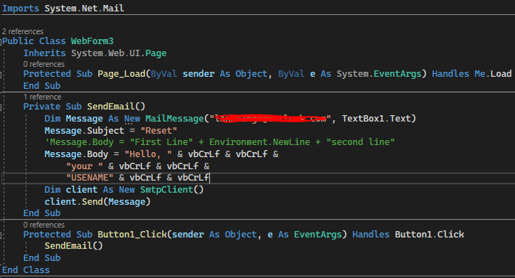Click SendEmail in the Private Sub declaration

coord(111,107)
